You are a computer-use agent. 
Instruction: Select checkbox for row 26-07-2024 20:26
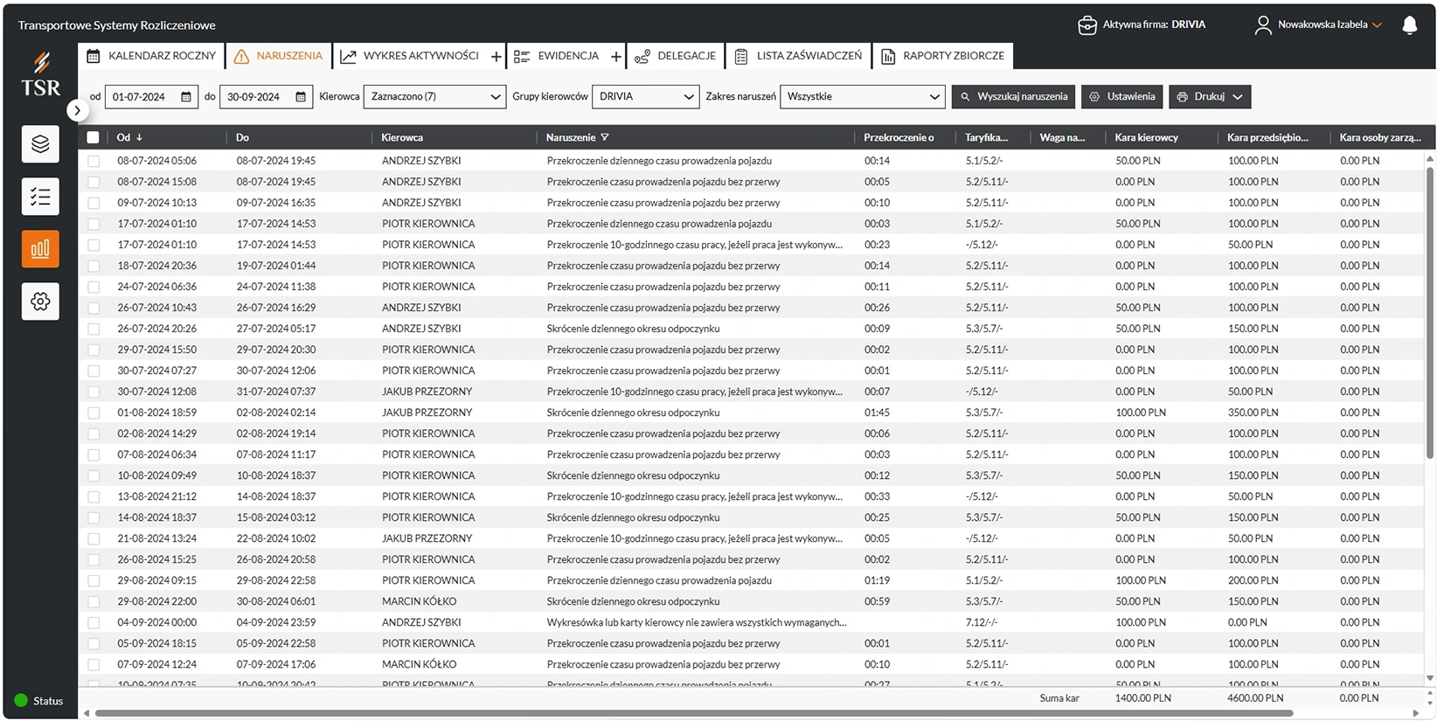click(x=94, y=329)
